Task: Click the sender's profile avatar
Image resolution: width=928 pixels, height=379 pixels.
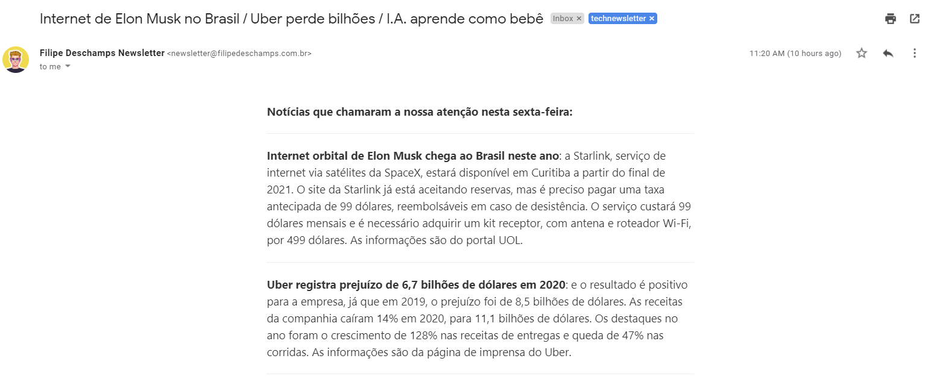Action: tap(16, 60)
